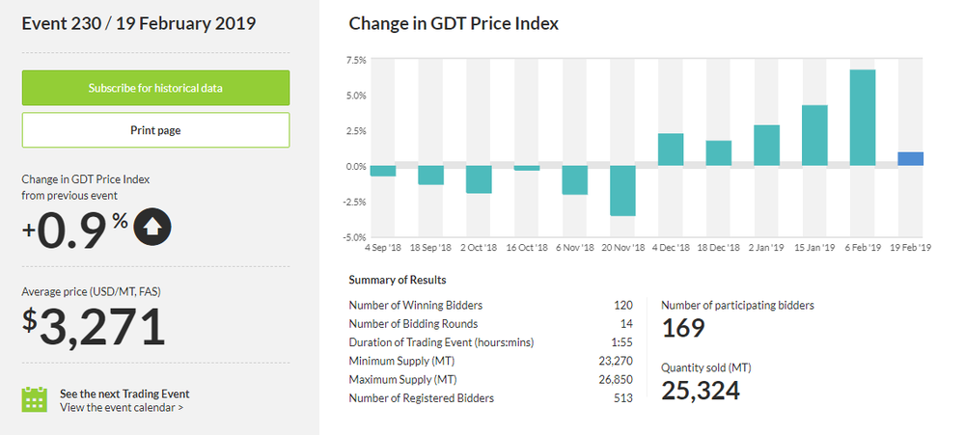The height and width of the screenshot is (435, 965).
Task: Select the 6 Feb '19 chart bar
Action: [x=863, y=118]
